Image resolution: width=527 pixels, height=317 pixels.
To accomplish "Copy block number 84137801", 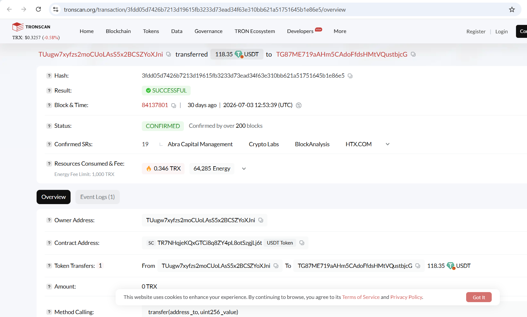I will pos(174,105).
